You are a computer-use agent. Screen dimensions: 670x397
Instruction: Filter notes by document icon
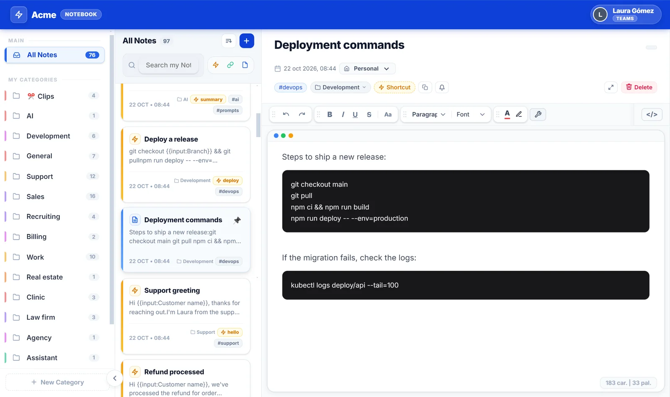(245, 65)
